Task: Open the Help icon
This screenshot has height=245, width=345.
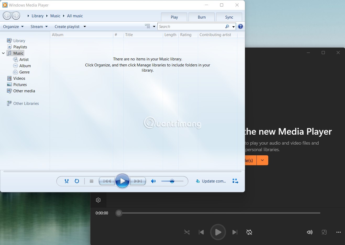Action: point(240,26)
